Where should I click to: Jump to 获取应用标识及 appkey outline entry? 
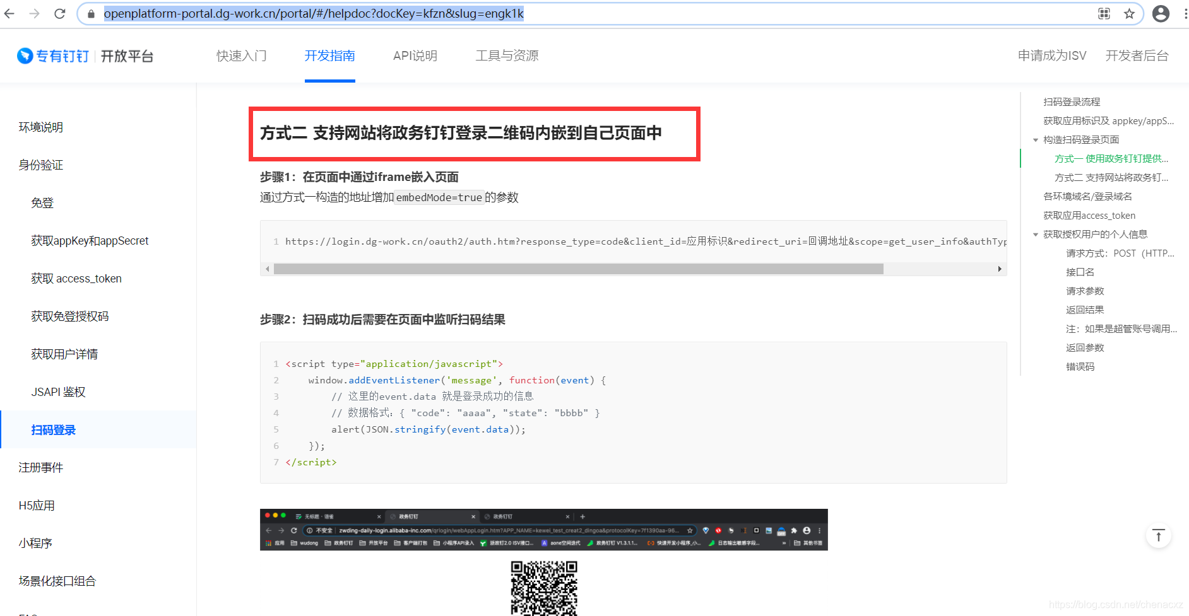(1109, 121)
